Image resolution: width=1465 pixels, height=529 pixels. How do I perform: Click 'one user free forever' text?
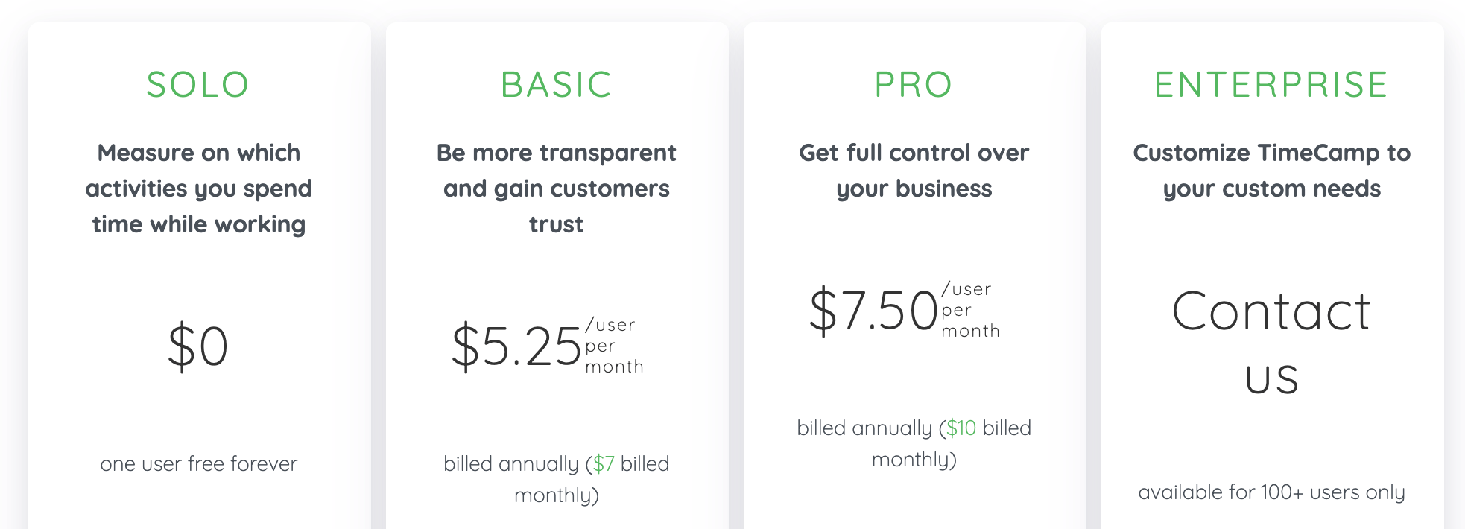click(199, 464)
